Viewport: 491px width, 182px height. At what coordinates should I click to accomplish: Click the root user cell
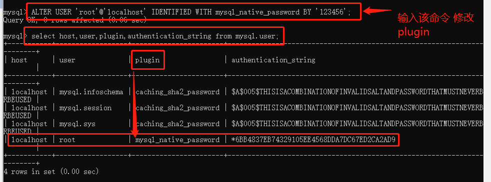(67, 140)
